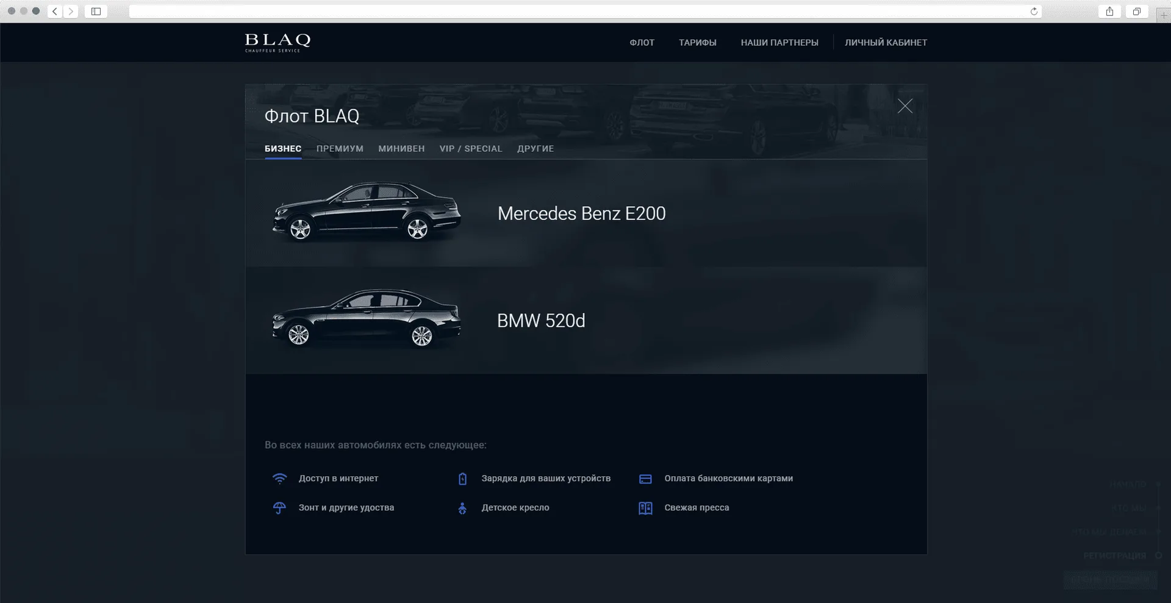Viewport: 1171px width, 603px height.
Task: Click the BMW 520d car image
Action: [x=367, y=318]
